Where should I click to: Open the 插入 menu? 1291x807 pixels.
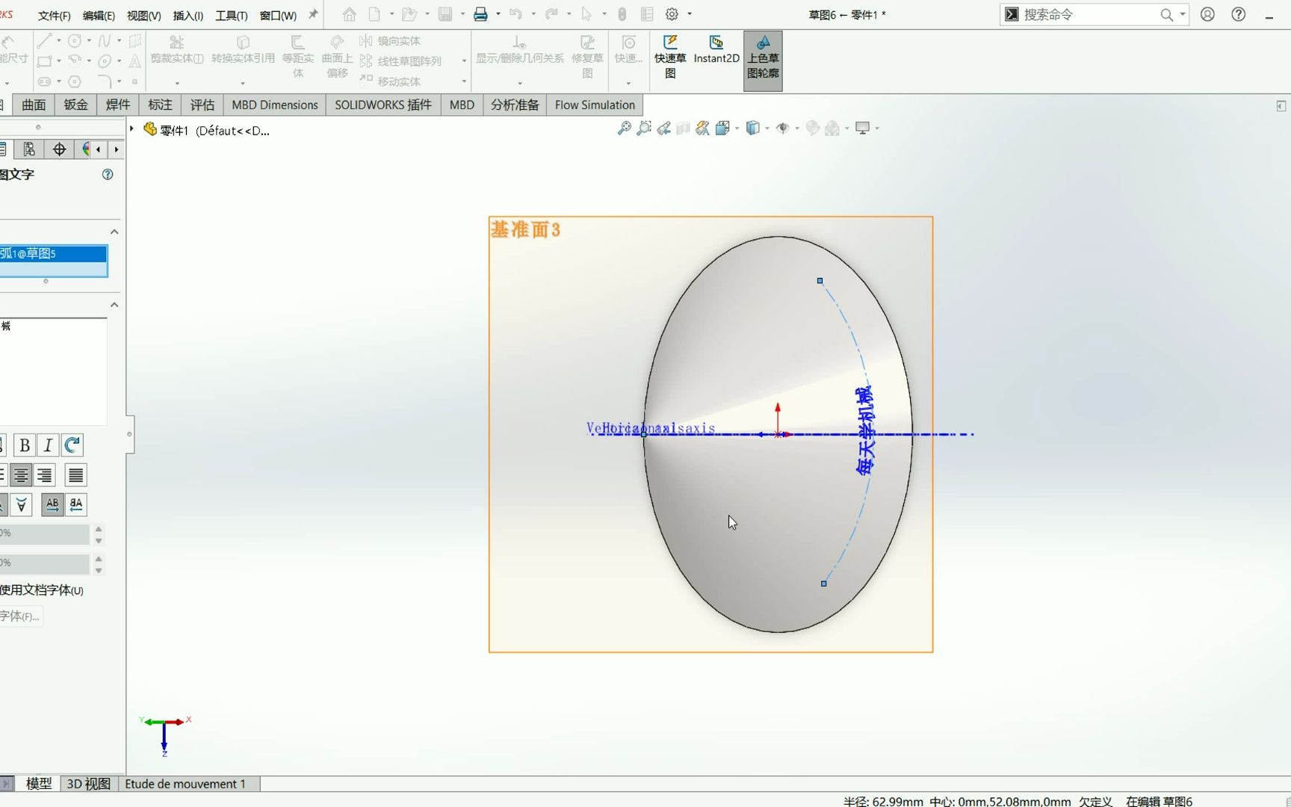(x=188, y=15)
